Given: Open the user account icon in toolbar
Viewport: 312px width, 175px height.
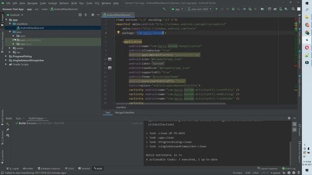Looking at the screenshot, I should click(299, 9).
